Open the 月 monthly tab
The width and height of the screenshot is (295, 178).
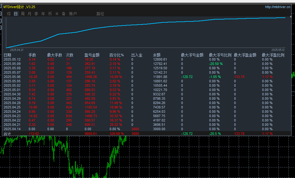(x=29, y=14)
